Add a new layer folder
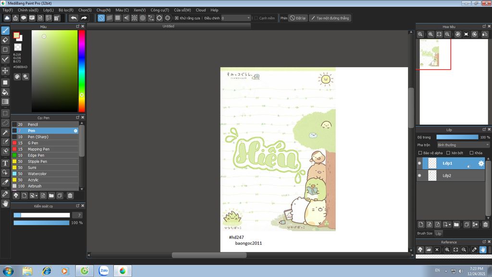Viewport: 492px width, 277px height. click(x=456, y=224)
